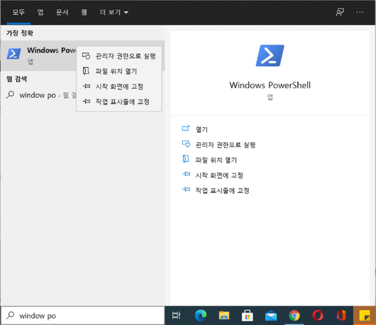This screenshot has width=376, height=325.
Task: Open the three-dot options menu
Action: (x=360, y=12)
